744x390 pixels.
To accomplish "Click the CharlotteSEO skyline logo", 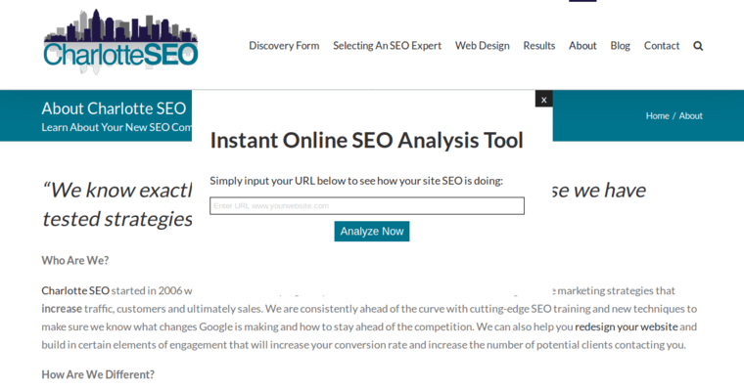I will (120, 42).
